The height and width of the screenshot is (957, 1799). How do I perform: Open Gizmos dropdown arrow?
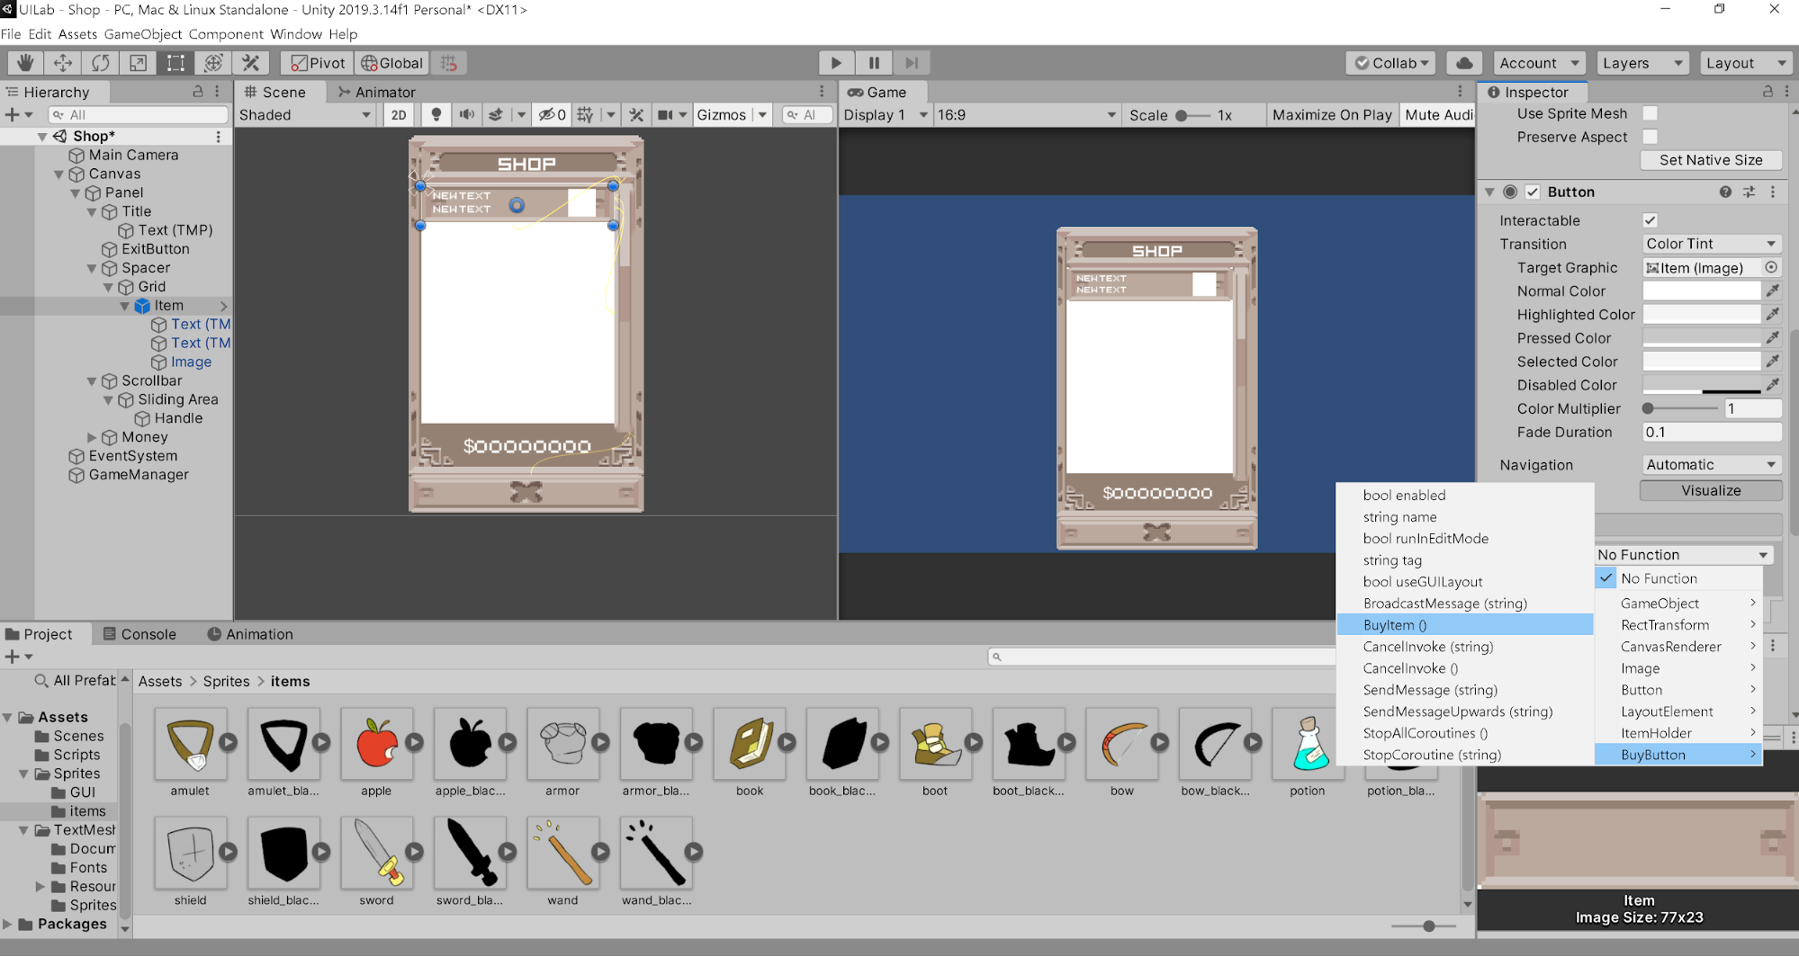pyautogui.click(x=762, y=115)
